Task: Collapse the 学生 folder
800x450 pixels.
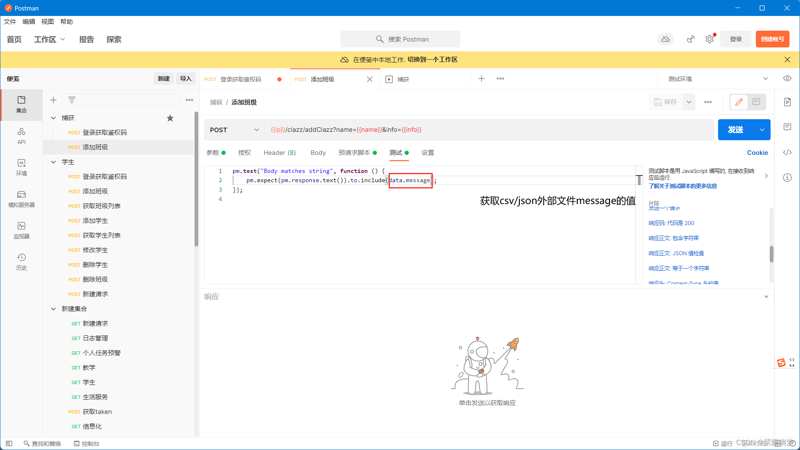Action: coord(53,162)
